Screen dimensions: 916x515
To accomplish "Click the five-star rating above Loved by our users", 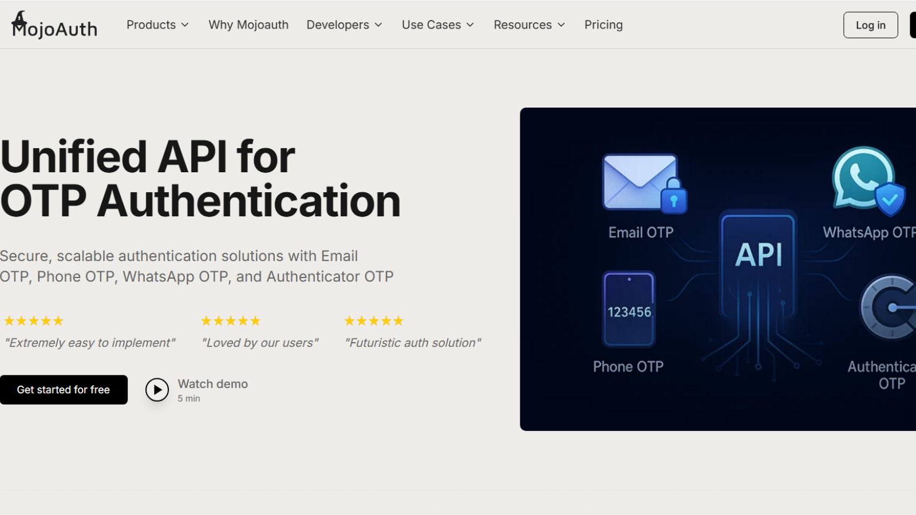I will [x=231, y=320].
